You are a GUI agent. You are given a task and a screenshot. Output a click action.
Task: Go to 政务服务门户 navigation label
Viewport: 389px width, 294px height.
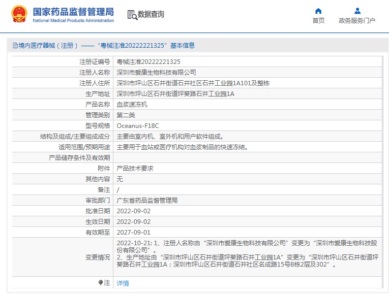click(x=357, y=21)
